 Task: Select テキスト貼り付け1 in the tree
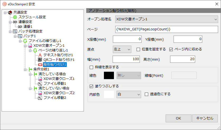click(58, 55)
